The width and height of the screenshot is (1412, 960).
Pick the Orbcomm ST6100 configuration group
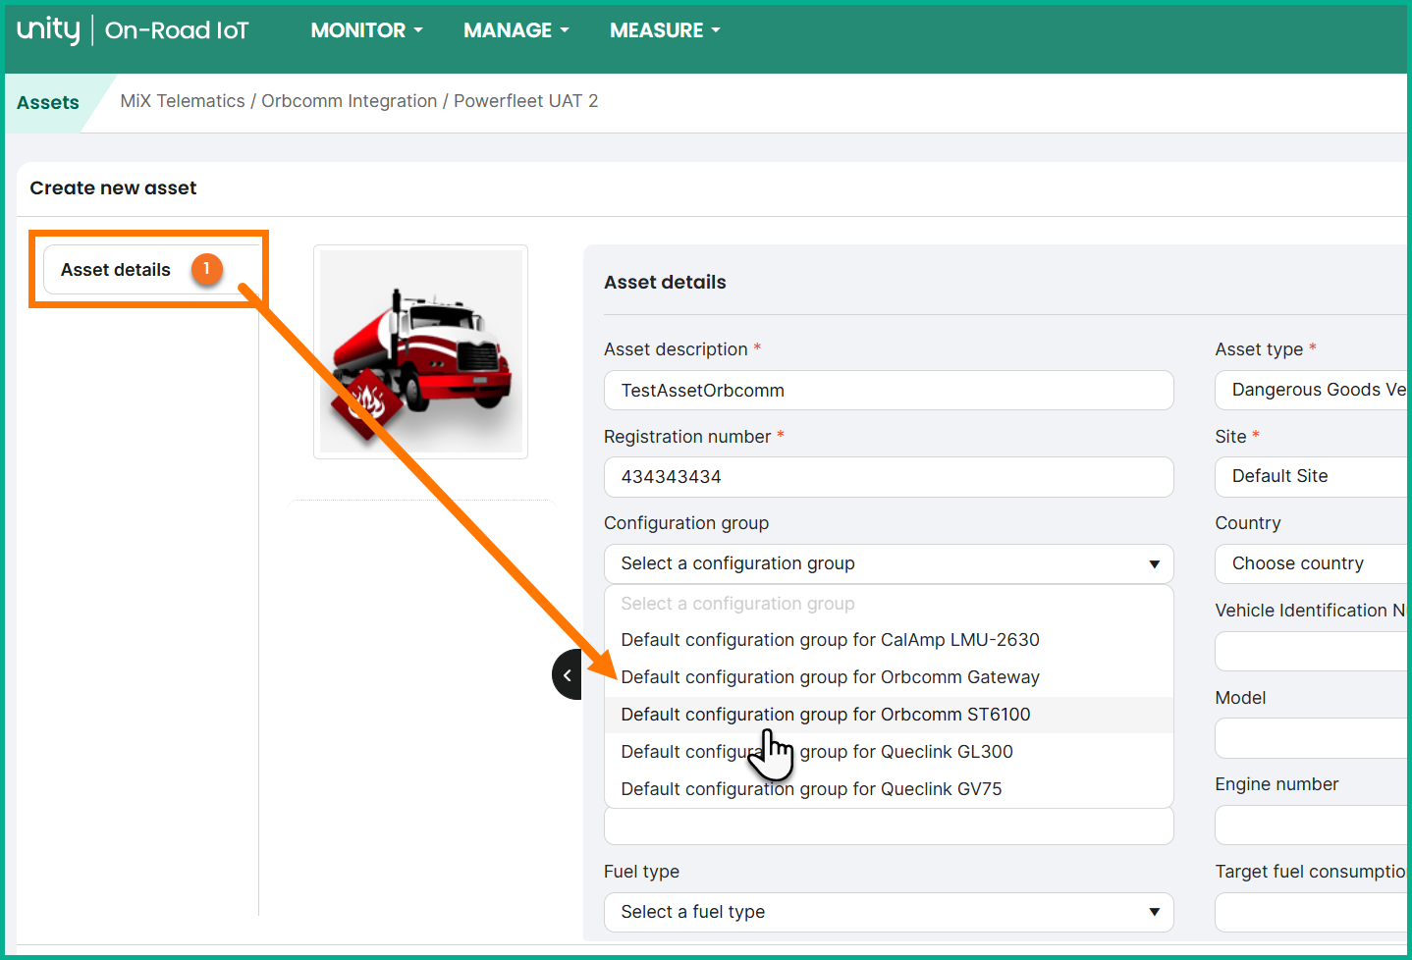[826, 715]
